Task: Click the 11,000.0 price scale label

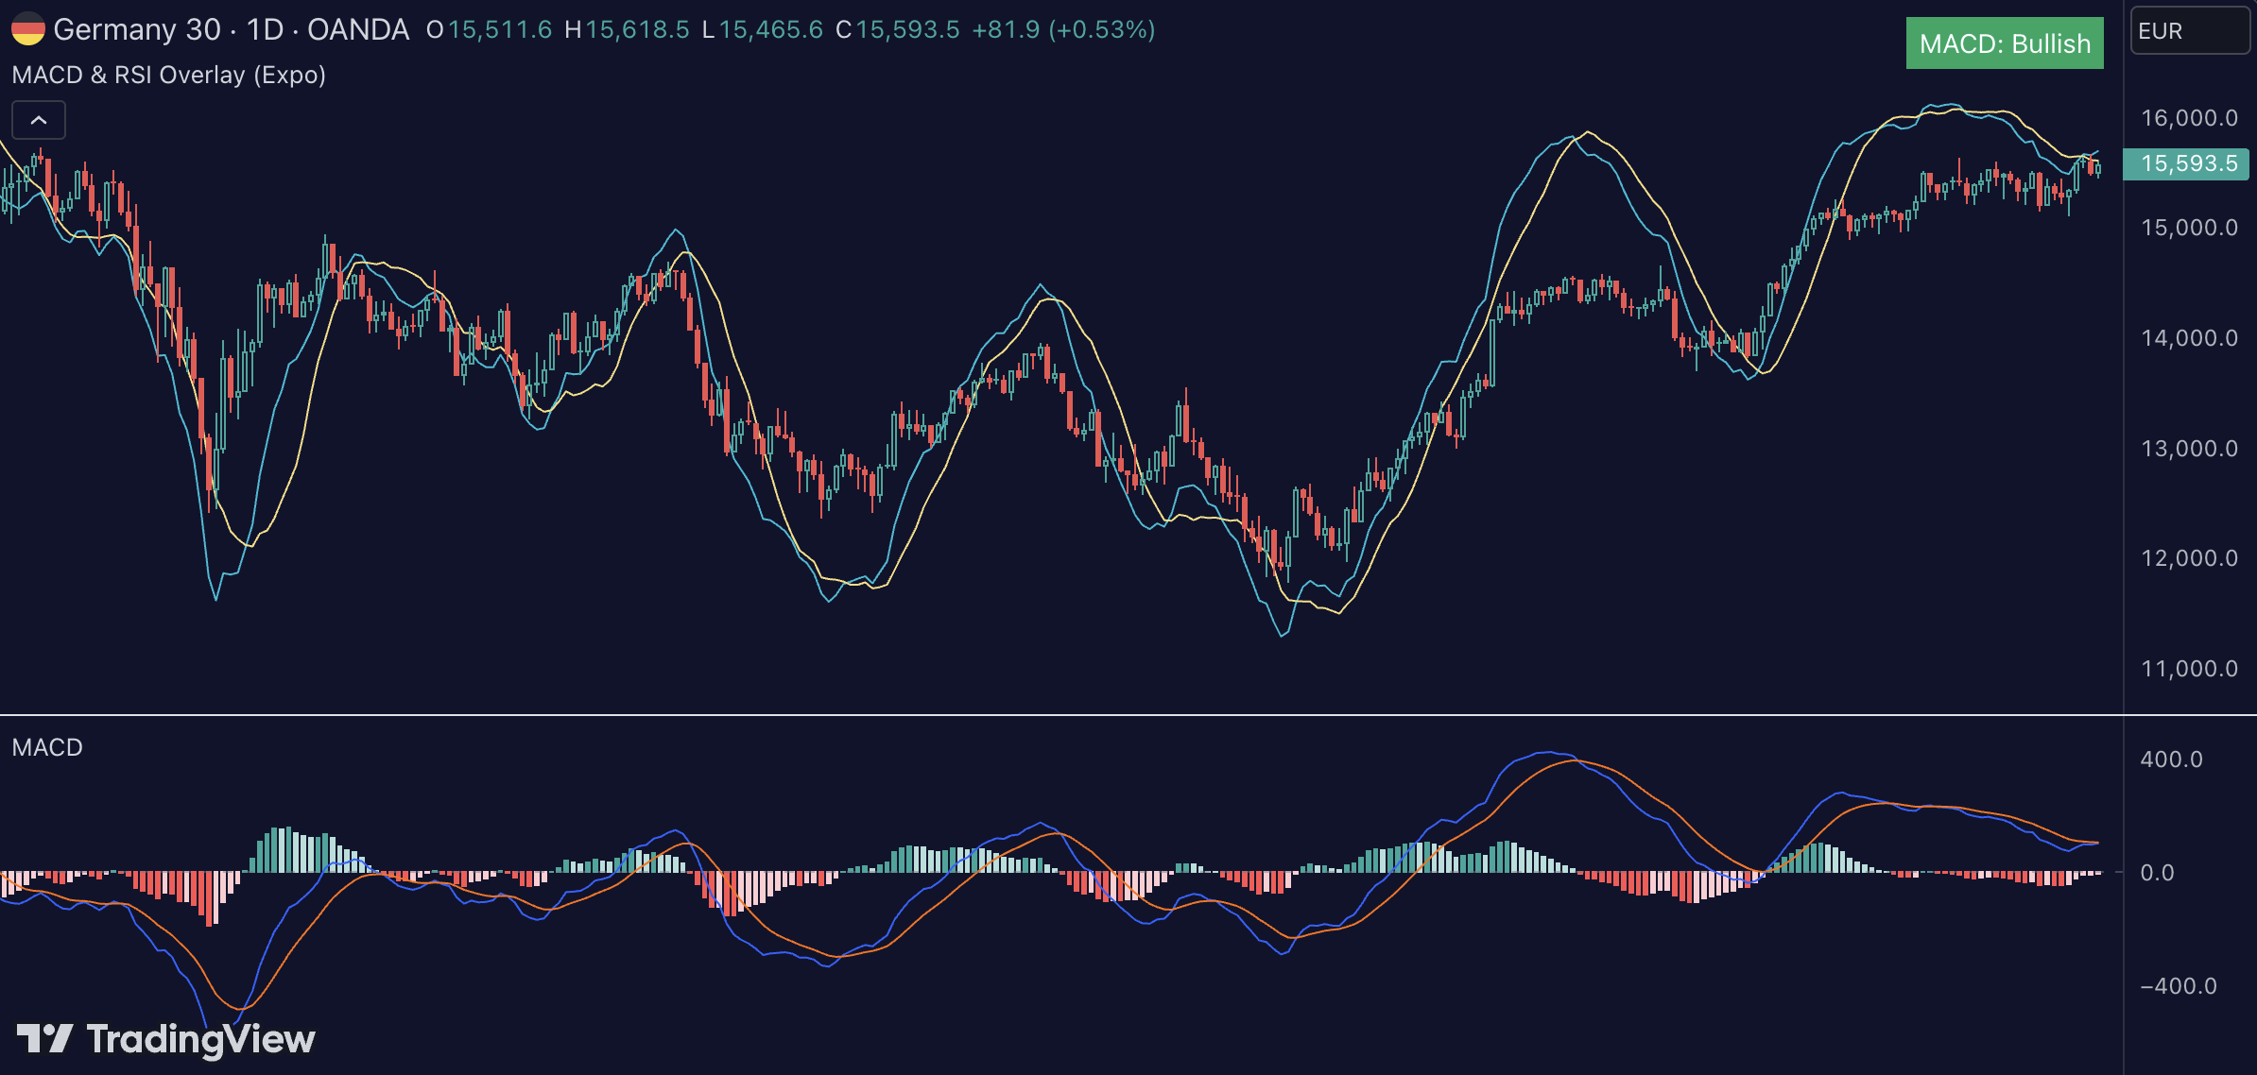Action: coord(2188,669)
